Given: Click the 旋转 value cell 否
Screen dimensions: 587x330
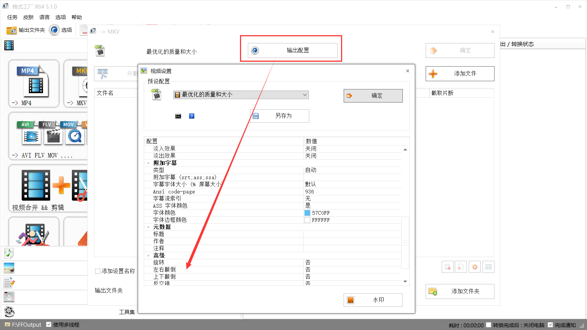Looking at the screenshot, I should [x=352, y=263].
